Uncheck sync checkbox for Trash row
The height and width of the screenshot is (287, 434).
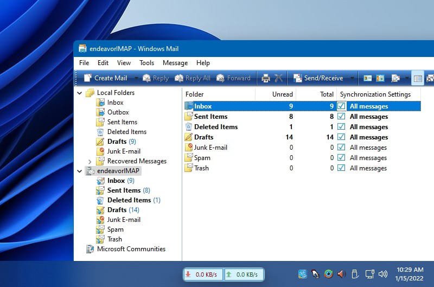point(341,168)
